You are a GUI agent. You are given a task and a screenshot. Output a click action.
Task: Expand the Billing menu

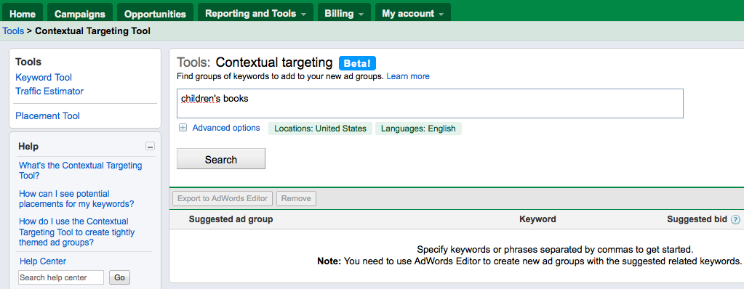pyautogui.click(x=344, y=13)
